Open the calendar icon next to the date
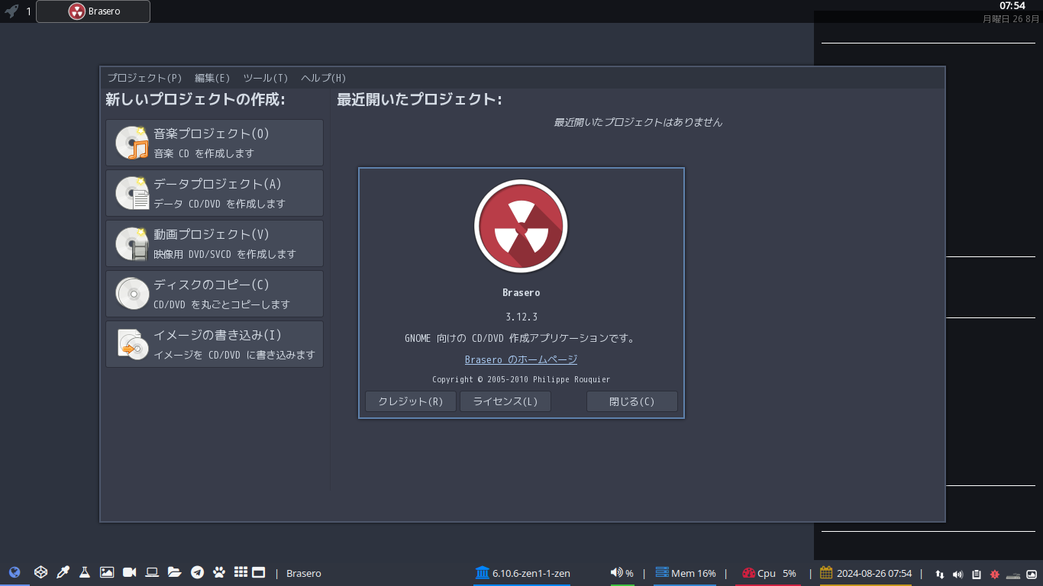Image resolution: width=1043 pixels, height=586 pixels. [826, 572]
